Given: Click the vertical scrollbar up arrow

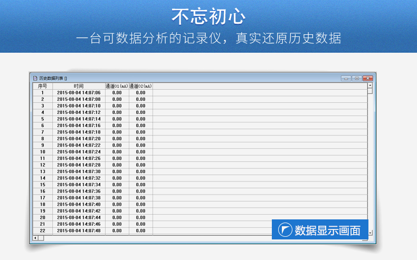Looking at the screenshot, I should point(370,85).
